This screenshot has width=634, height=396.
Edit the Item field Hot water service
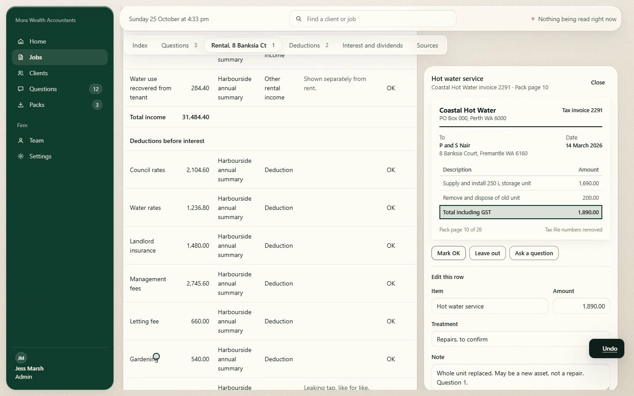(x=490, y=306)
